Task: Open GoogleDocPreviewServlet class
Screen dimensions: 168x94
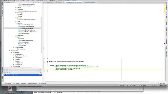Action: [x=28, y=30]
